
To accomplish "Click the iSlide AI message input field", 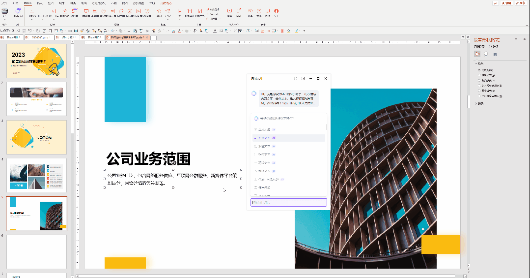I will click(x=289, y=203).
